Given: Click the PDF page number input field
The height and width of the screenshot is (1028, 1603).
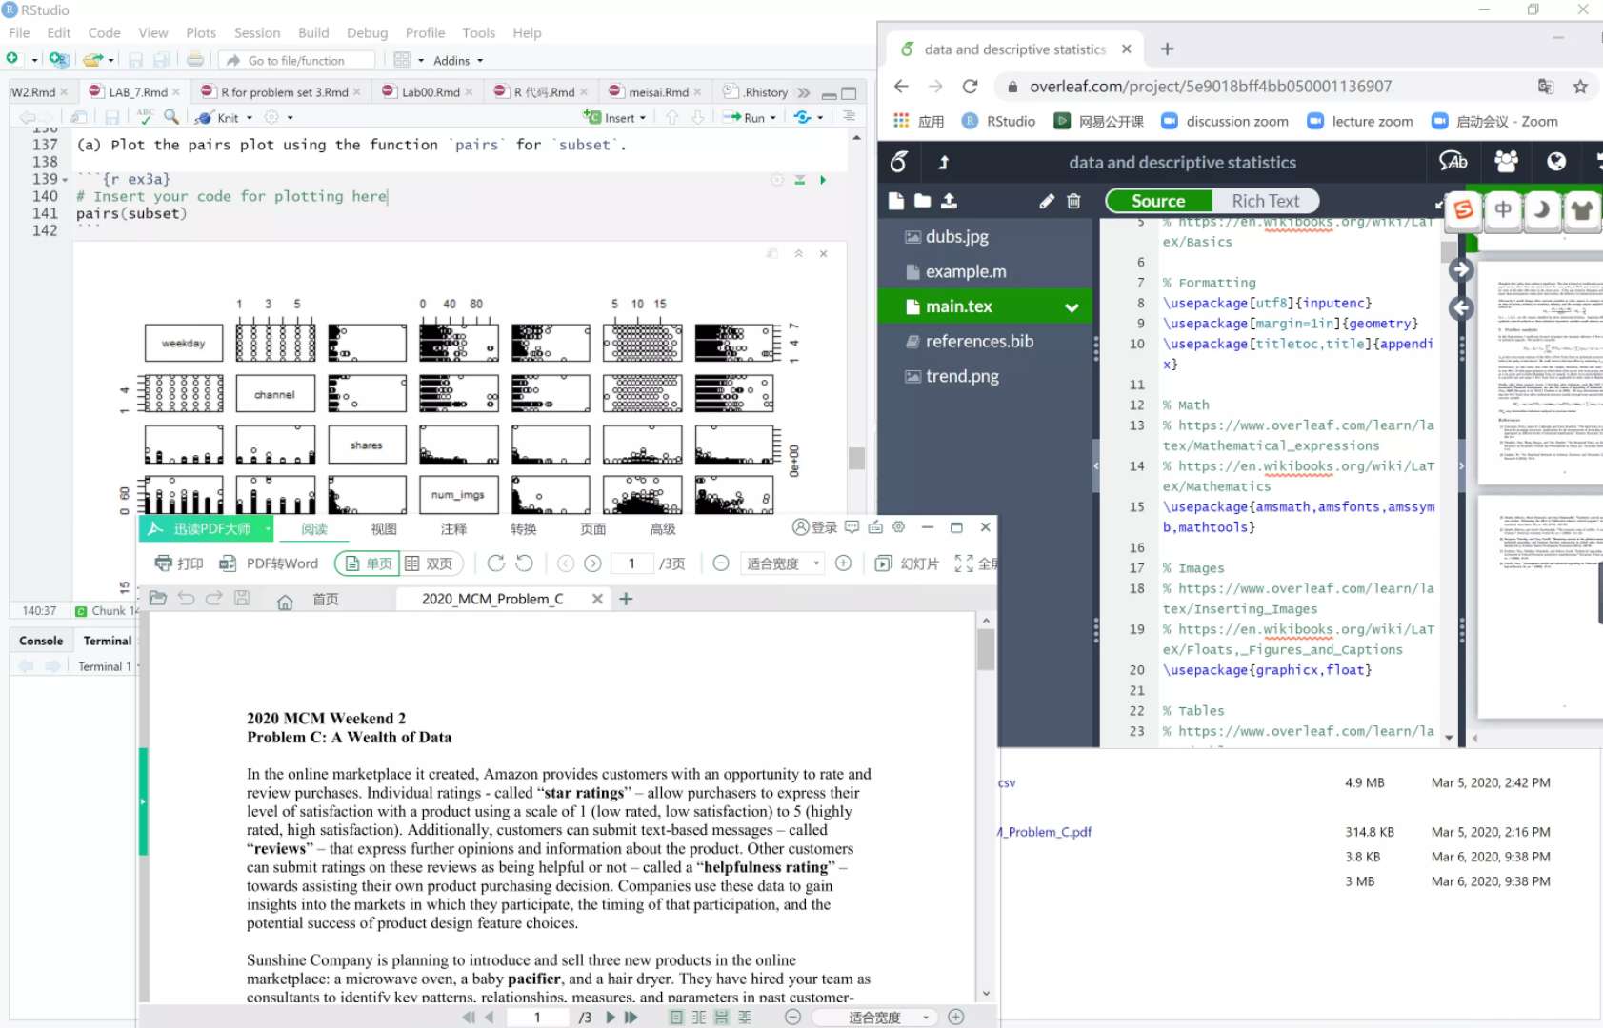Looking at the screenshot, I should [631, 563].
